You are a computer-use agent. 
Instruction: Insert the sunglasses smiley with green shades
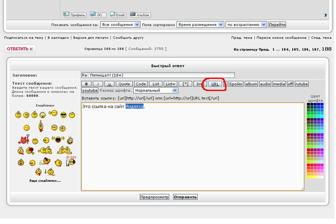(63, 115)
